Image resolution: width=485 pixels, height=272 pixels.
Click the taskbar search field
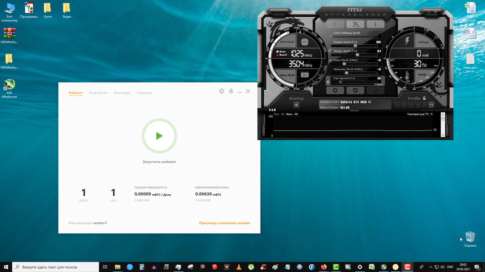(56, 267)
